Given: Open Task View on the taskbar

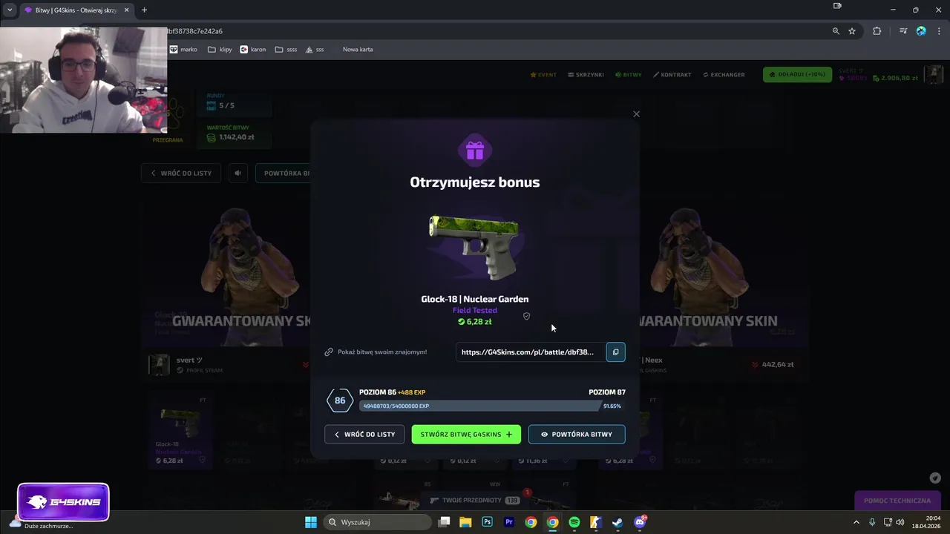Looking at the screenshot, I should coord(444,522).
